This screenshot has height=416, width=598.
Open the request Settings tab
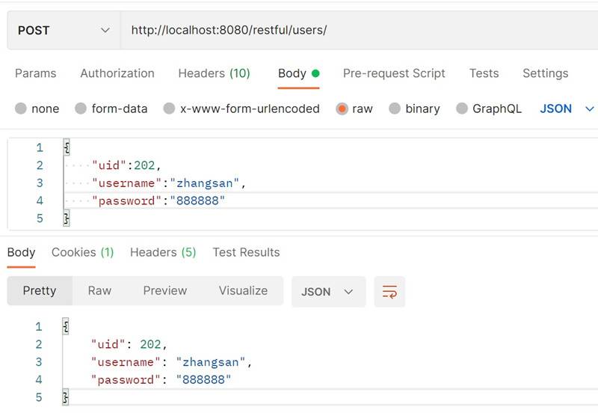pos(545,73)
